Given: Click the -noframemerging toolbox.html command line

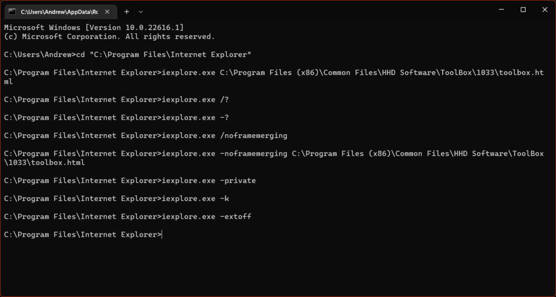Looking at the screenshot, I should (x=274, y=158).
